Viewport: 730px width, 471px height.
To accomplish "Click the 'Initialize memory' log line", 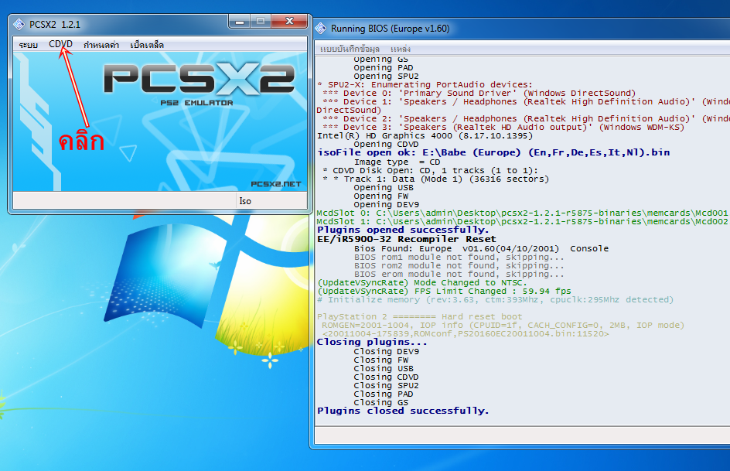I will coord(496,300).
